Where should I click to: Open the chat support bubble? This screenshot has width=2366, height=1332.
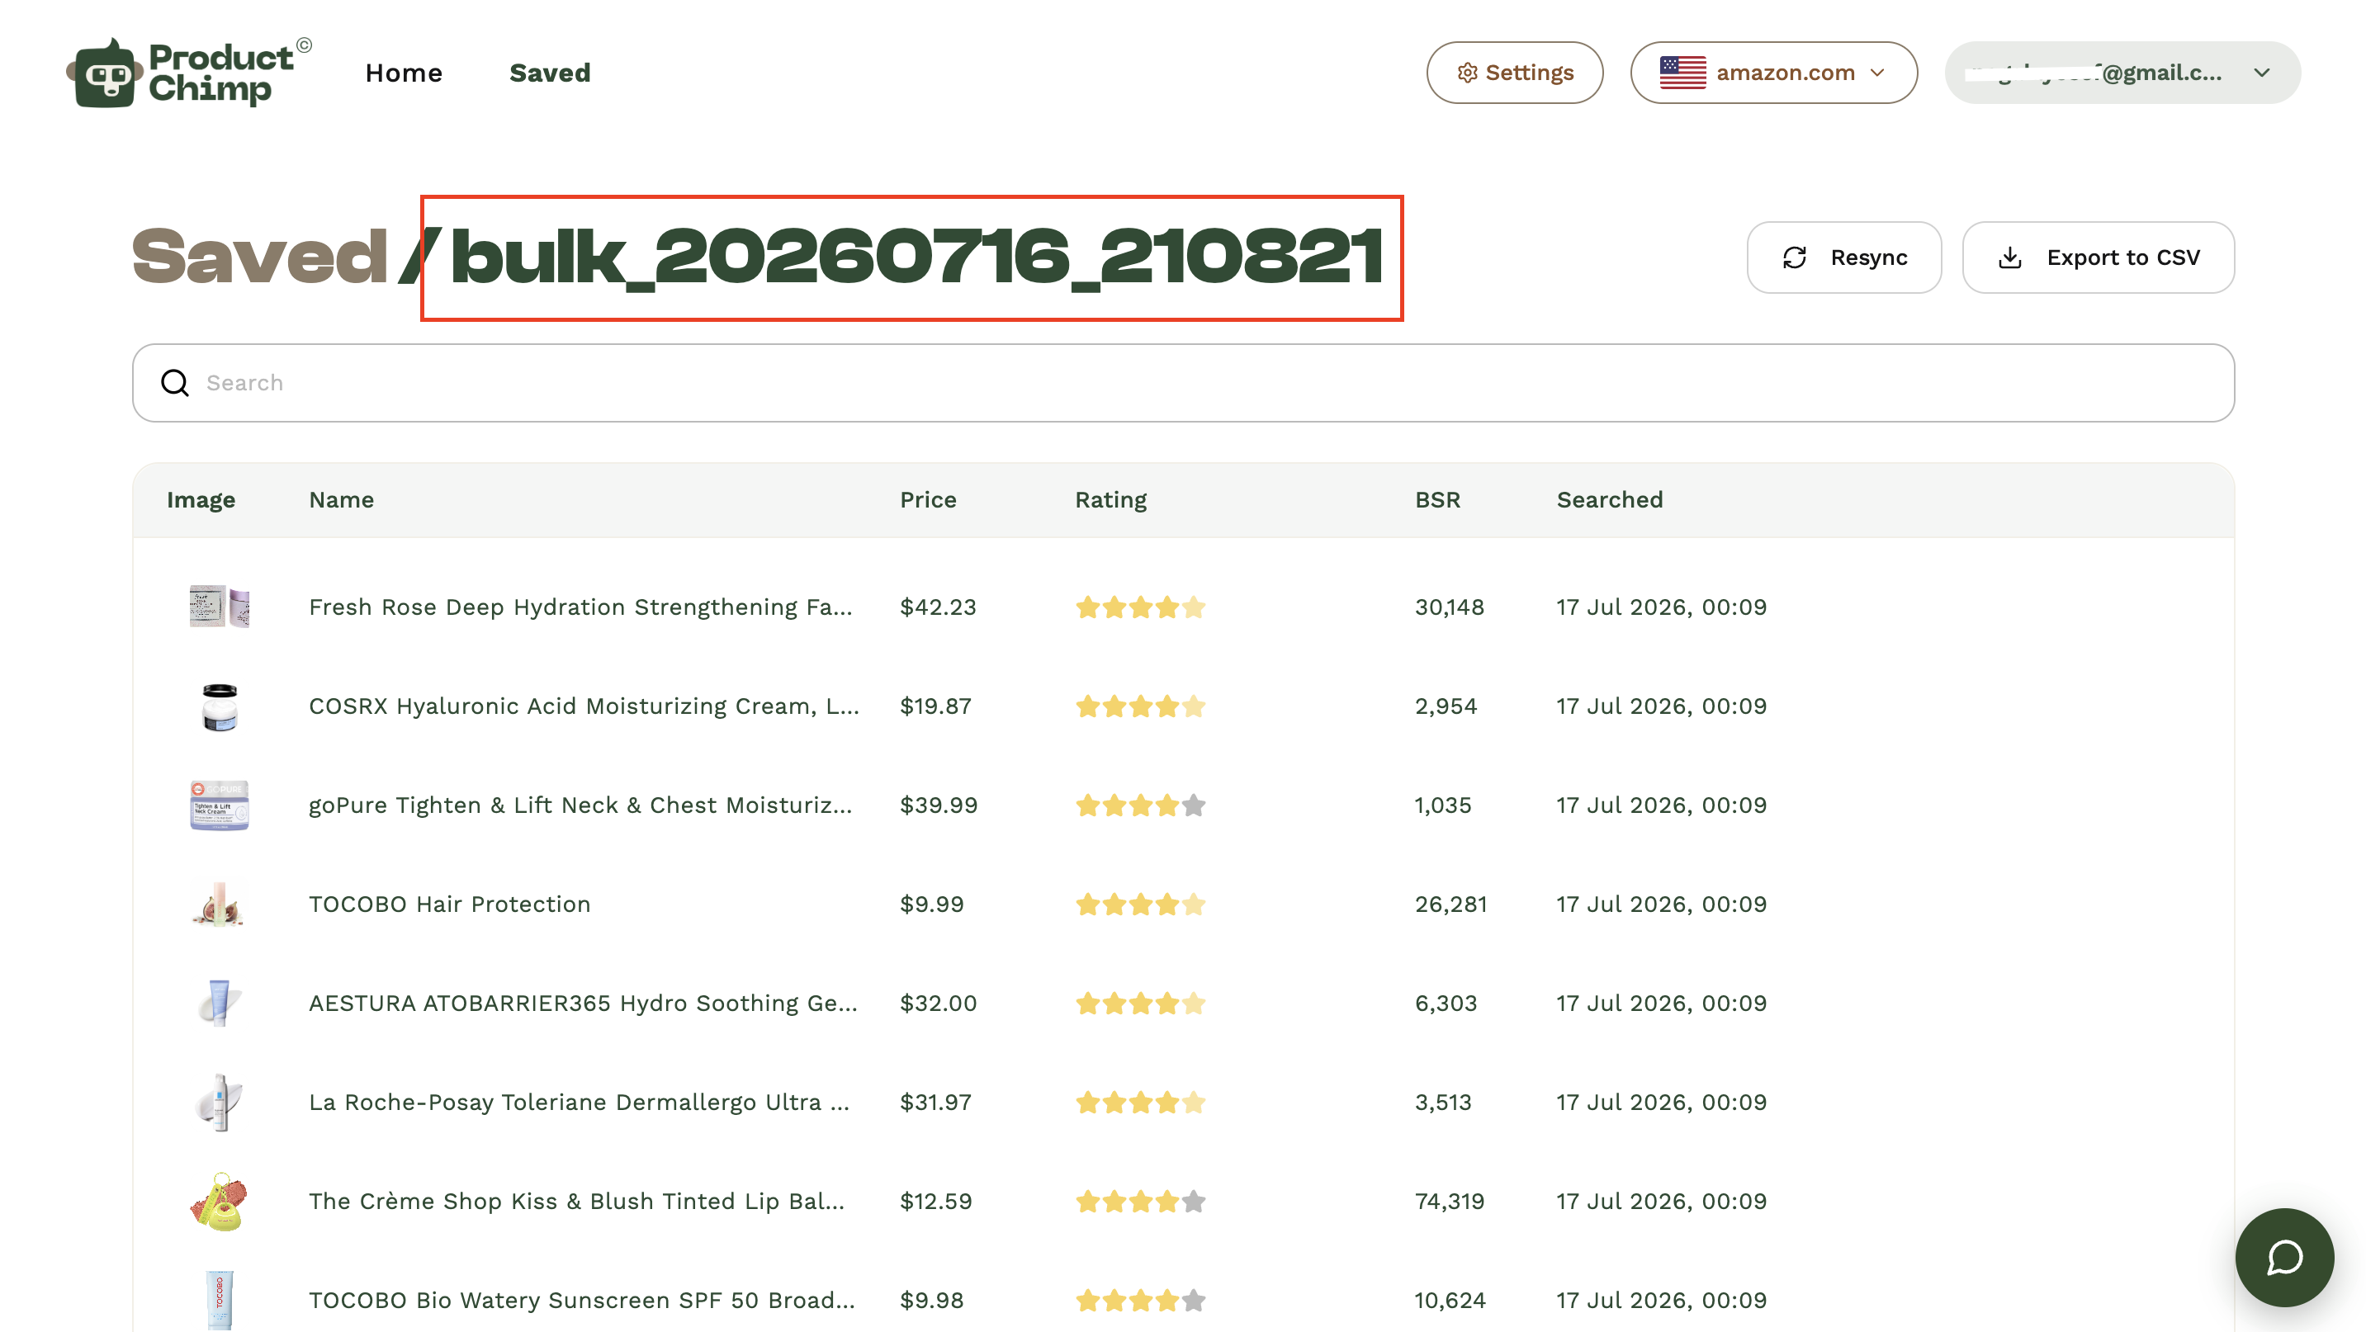[2284, 1257]
